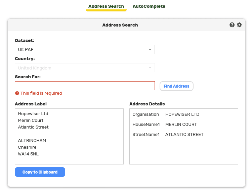The height and width of the screenshot is (192, 251).
Task: Click the Atlantic Street line in Address Label
Action: 33,127
